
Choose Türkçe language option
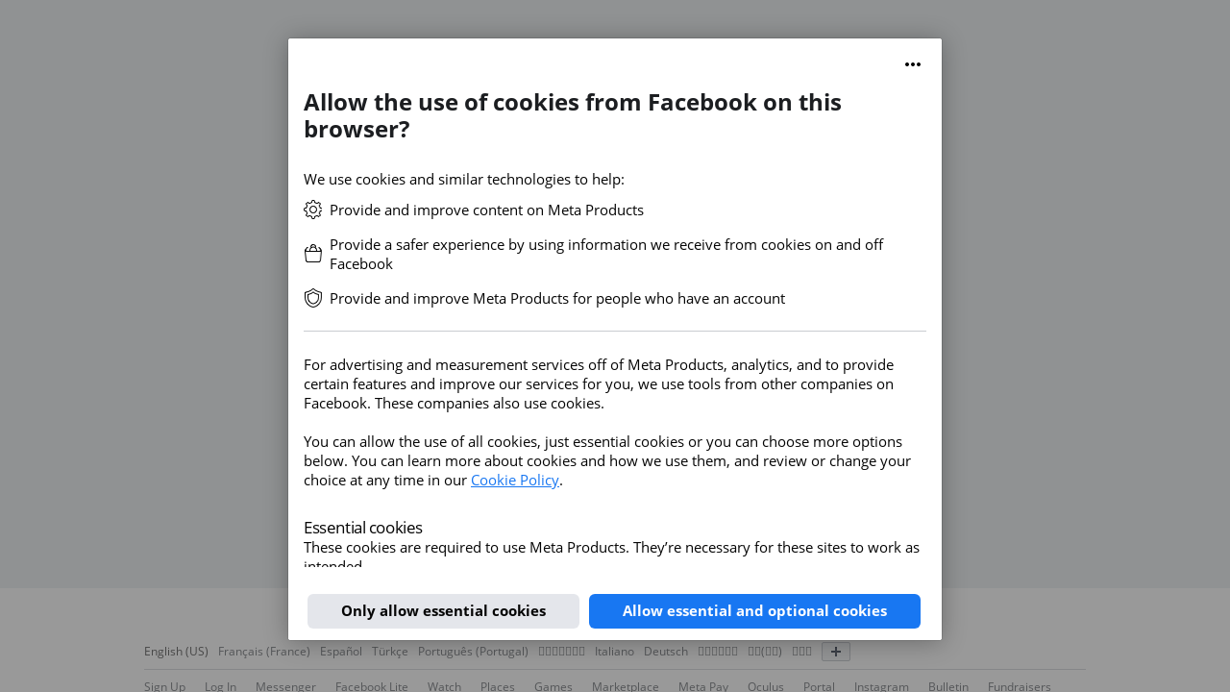390,652
